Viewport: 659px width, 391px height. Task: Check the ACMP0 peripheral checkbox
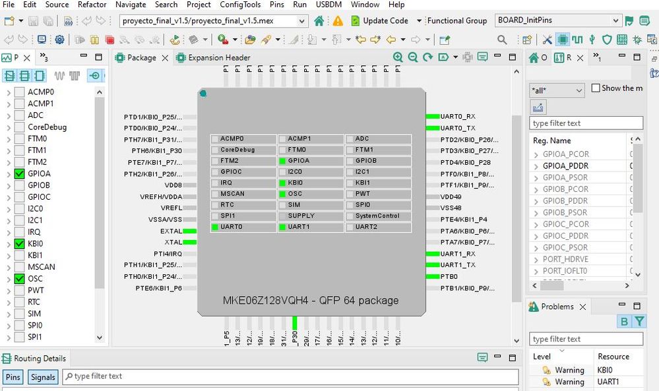pos(19,92)
